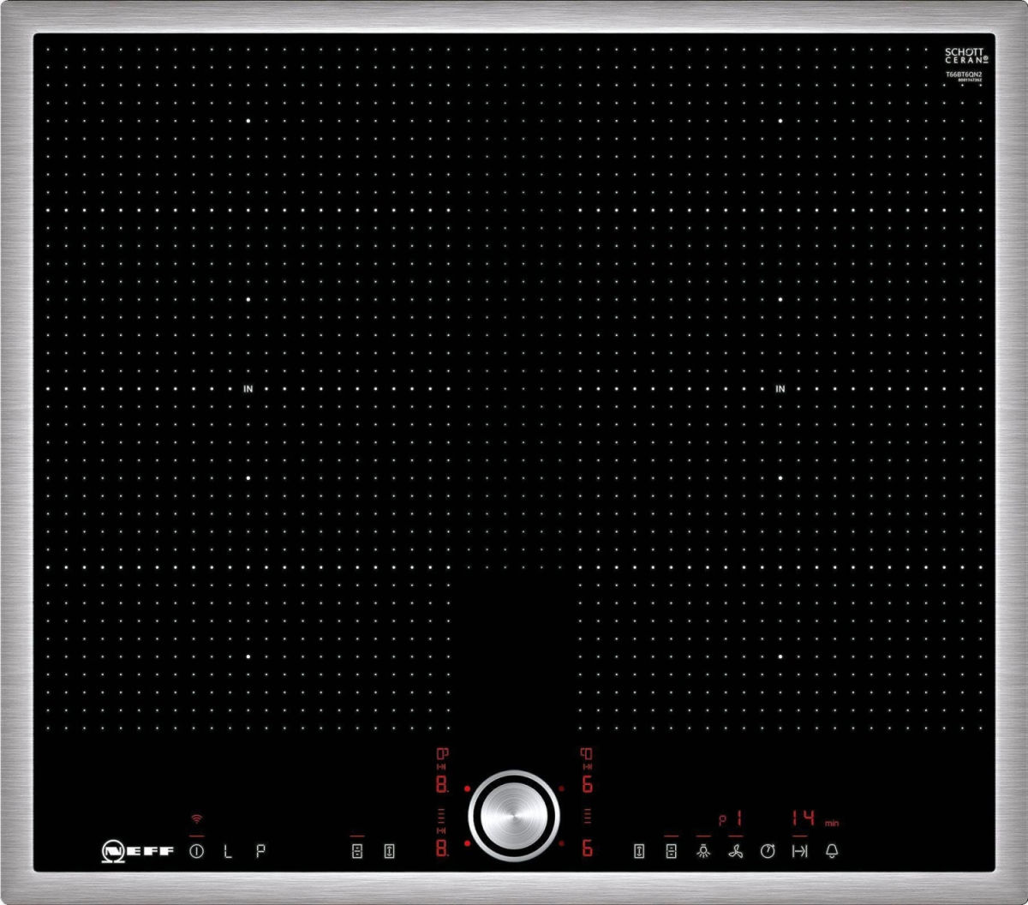Tap the cooking time limit arrow icon
This screenshot has height=905, width=1028.
(799, 851)
